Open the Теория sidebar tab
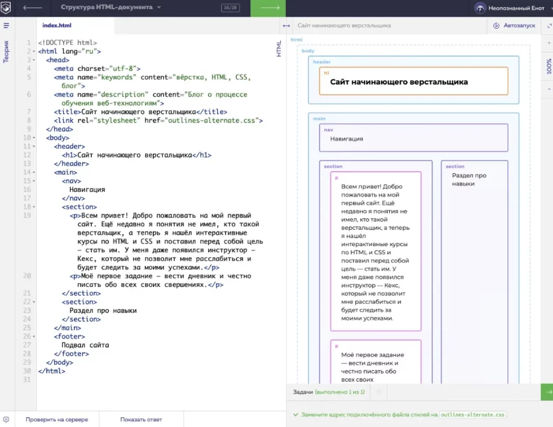553x427 pixels. (x=6, y=51)
